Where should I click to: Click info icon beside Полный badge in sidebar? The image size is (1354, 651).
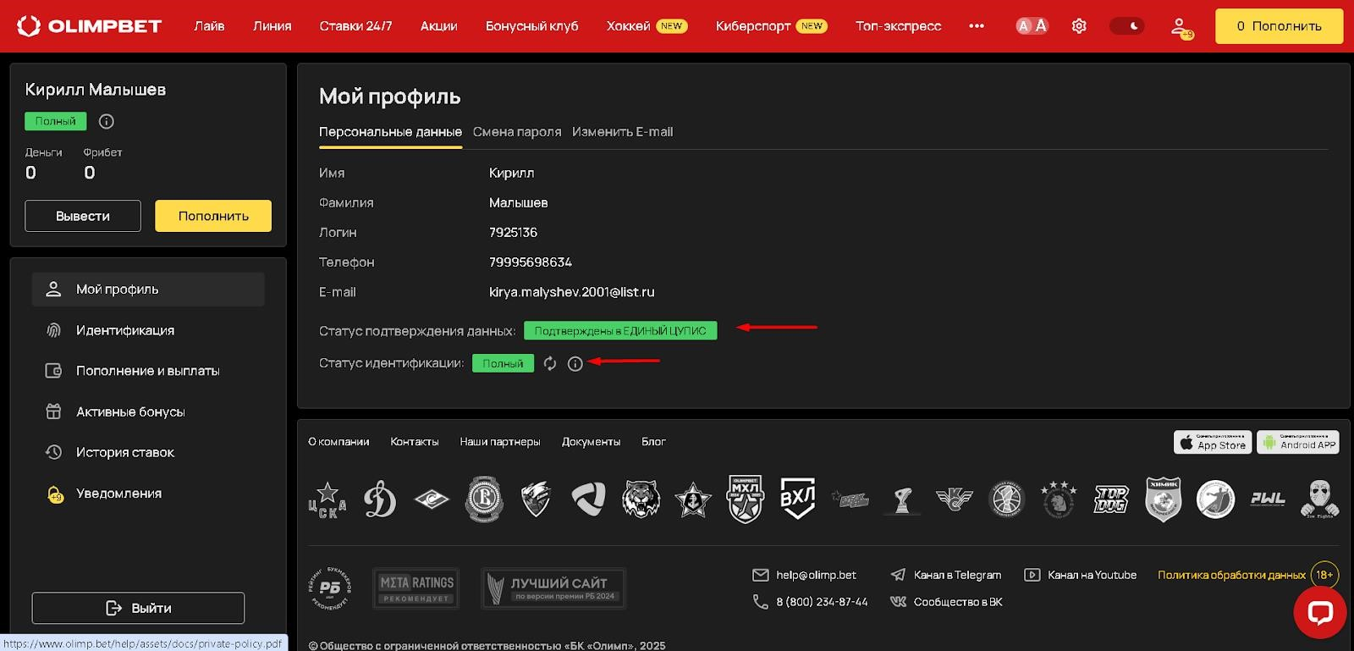click(107, 121)
